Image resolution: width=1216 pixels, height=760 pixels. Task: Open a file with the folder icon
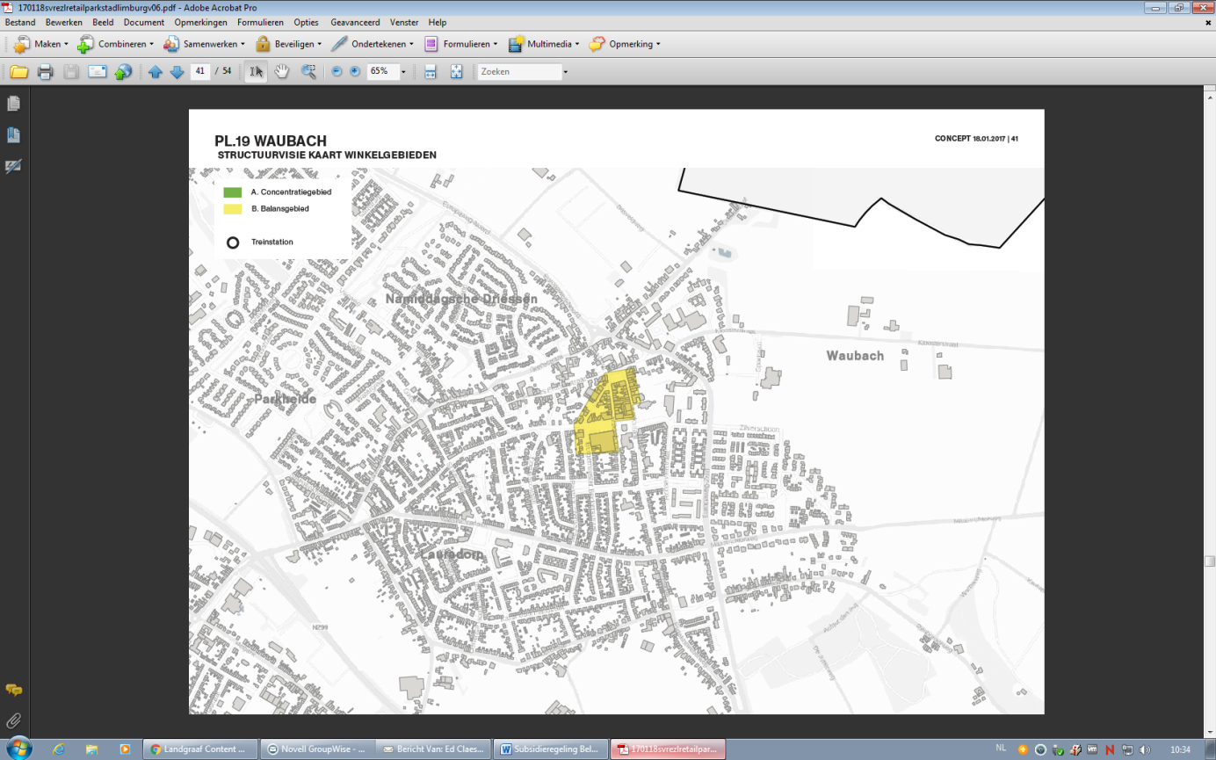click(x=19, y=72)
